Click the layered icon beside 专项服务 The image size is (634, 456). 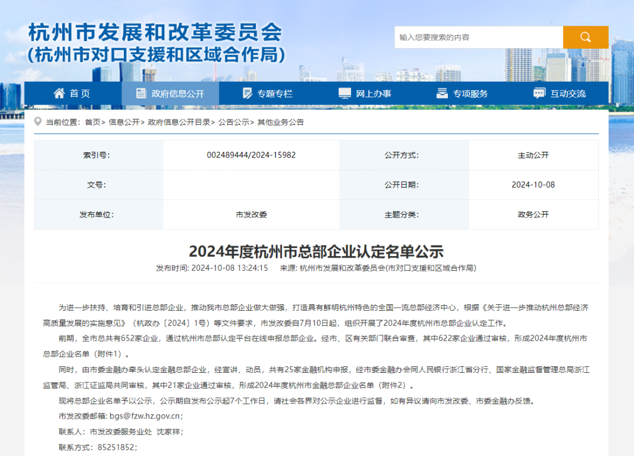pyautogui.click(x=442, y=94)
